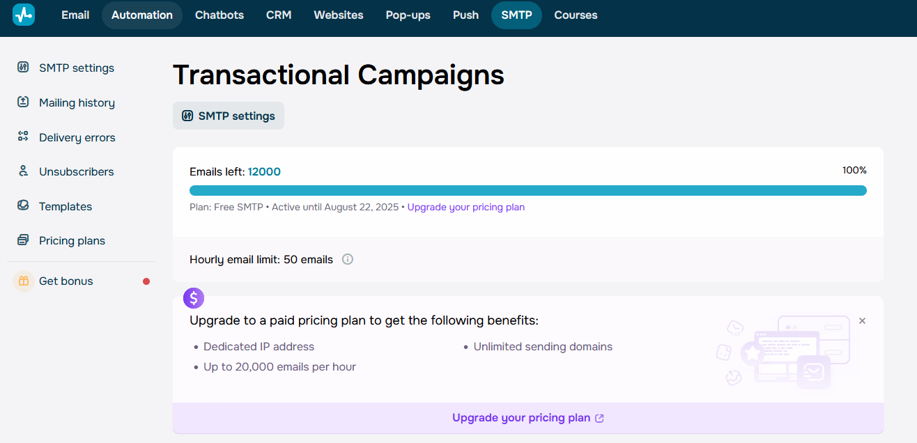Click the Upgrade your pricing plan link beside the plan dates
The width and height of the screenshot is (917, 443).
(x=465, y=207)
